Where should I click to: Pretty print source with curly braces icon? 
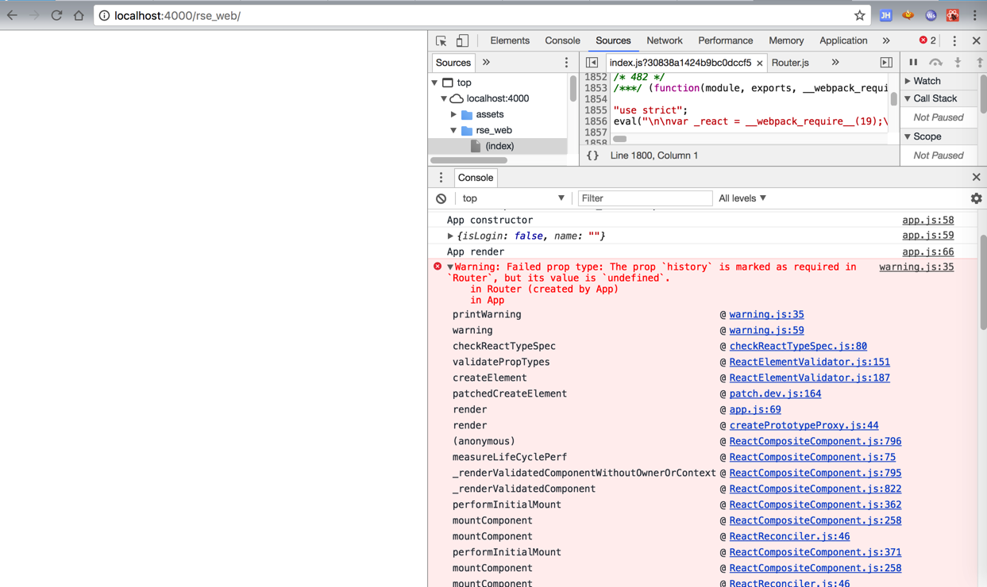592,155
